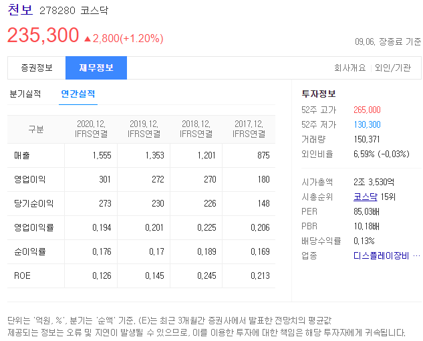The height and width of the screenshot is (341, 423).
Task: Click the 순이익률 value 0.189
Action: [x=206, y=251]
